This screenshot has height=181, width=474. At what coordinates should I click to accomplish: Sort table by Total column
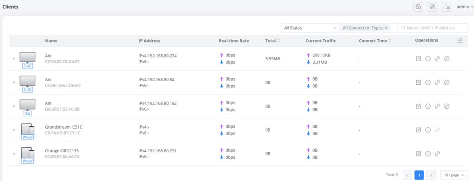pos(278,41)
